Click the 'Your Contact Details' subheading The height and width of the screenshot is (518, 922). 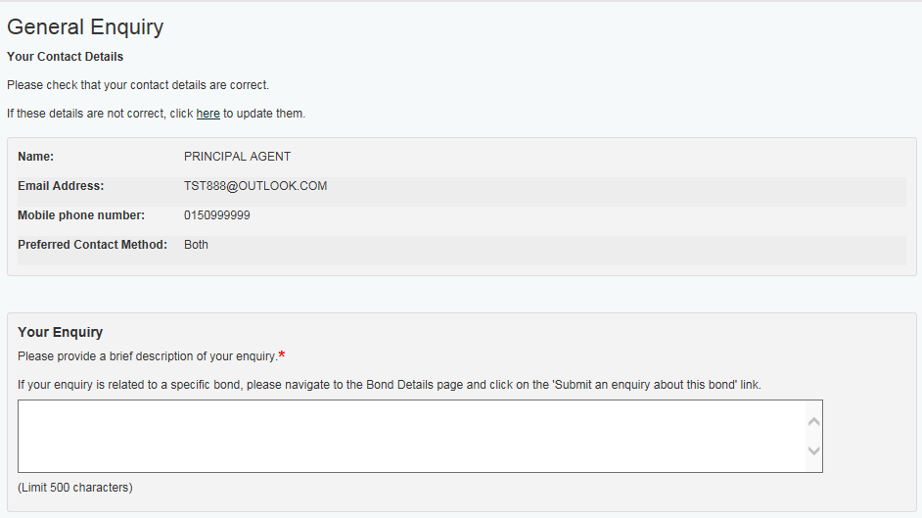pos(65,57)
